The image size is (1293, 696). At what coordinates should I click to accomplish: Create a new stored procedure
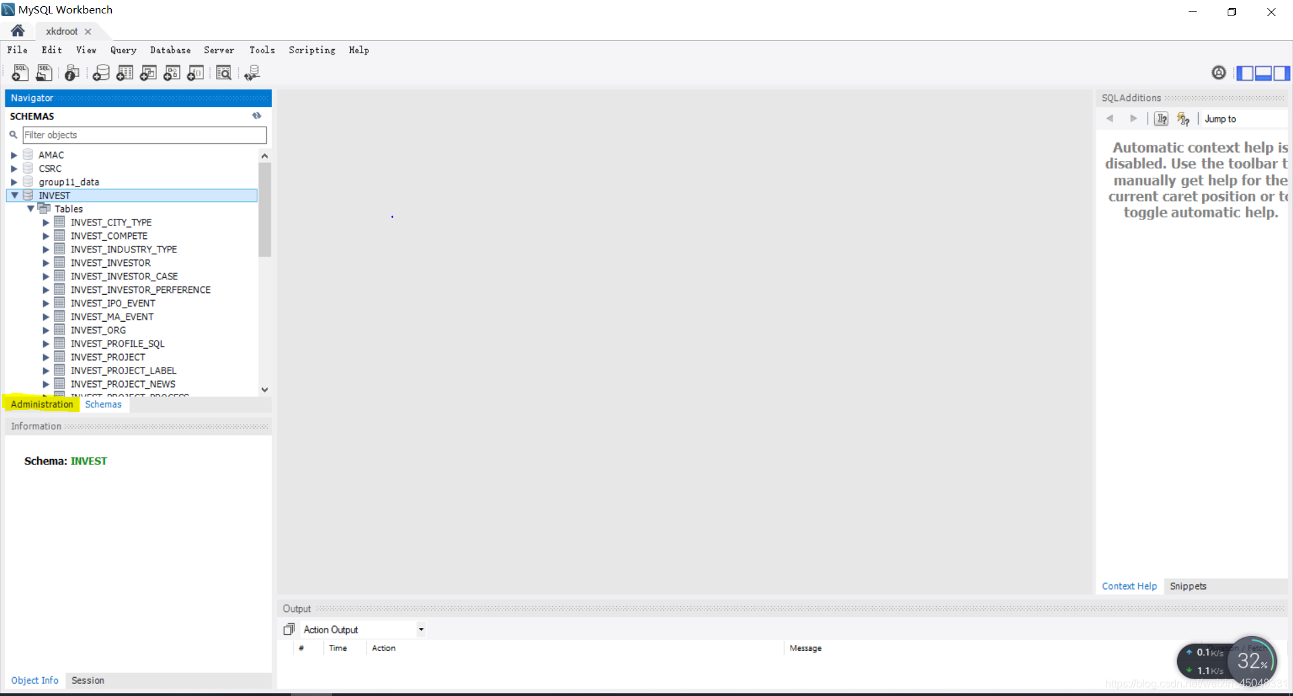172,73
